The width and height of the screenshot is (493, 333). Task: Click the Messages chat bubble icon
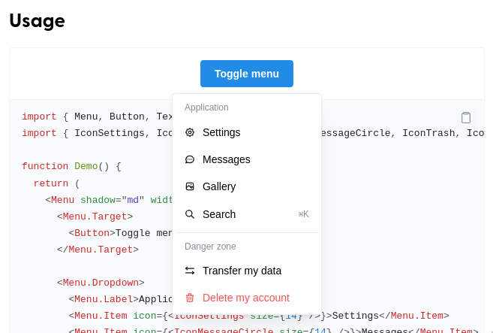(190, 159)
